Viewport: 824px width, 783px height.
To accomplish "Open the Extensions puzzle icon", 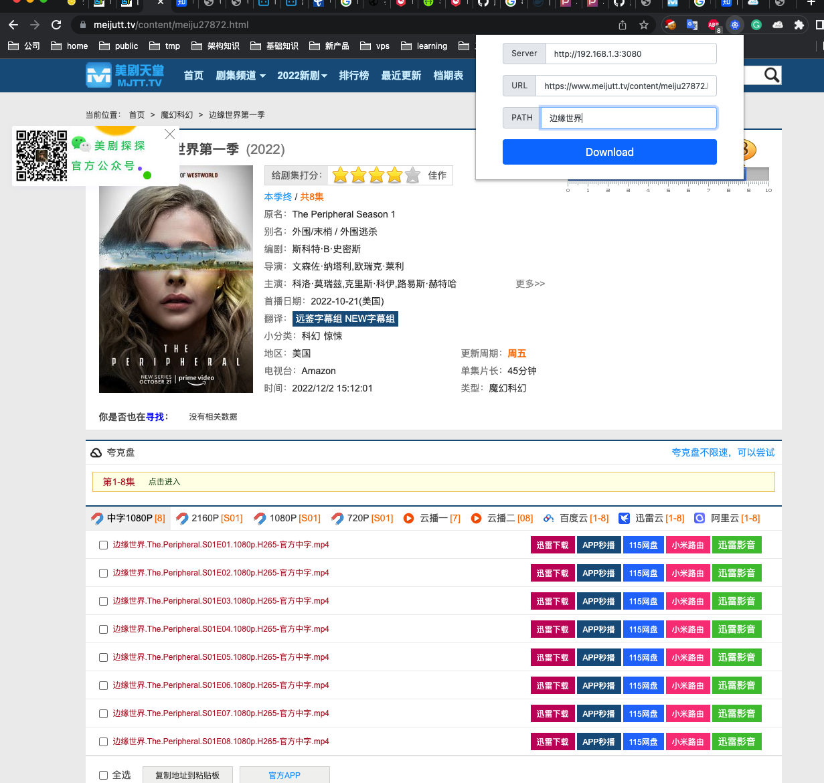I will click(x=799, y=25).
